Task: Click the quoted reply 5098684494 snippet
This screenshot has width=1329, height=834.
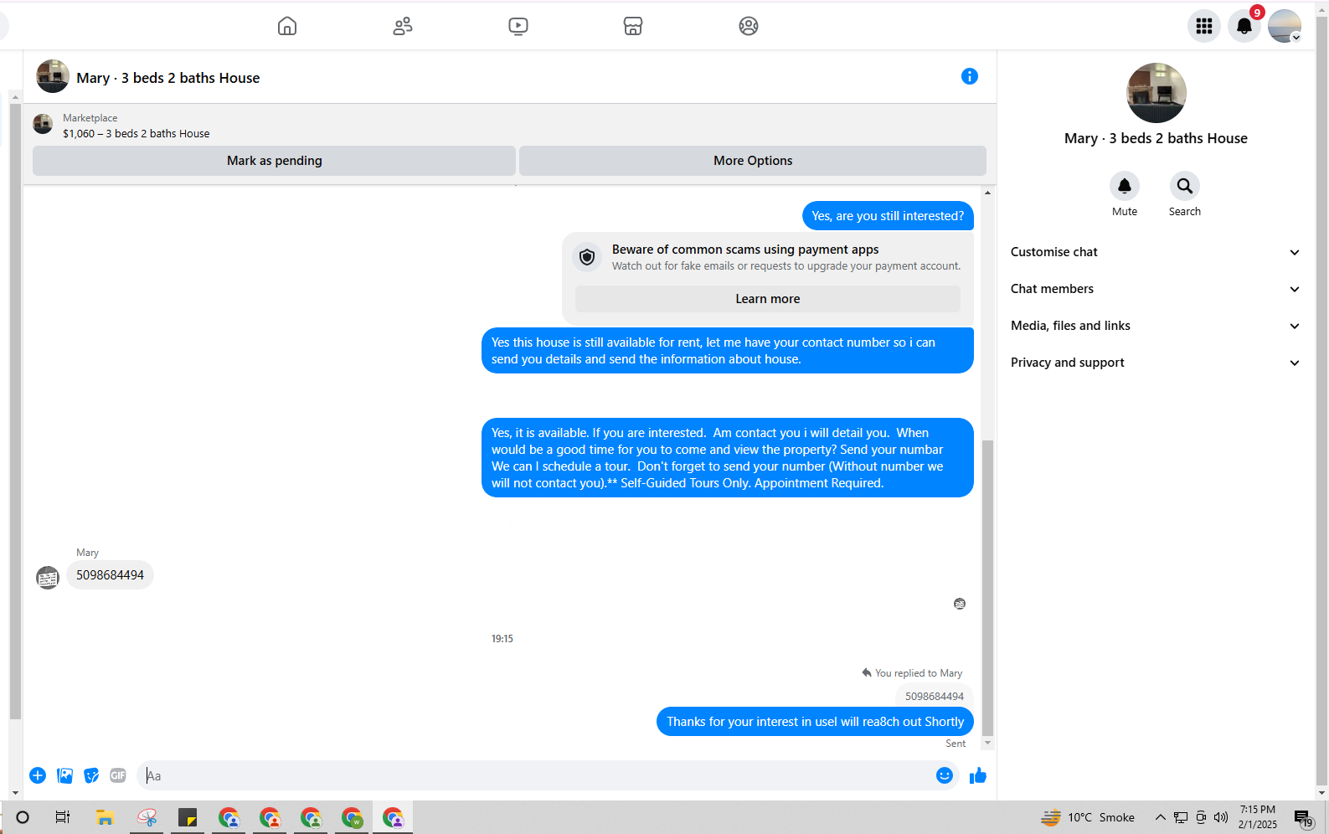Action: [935, 697]
